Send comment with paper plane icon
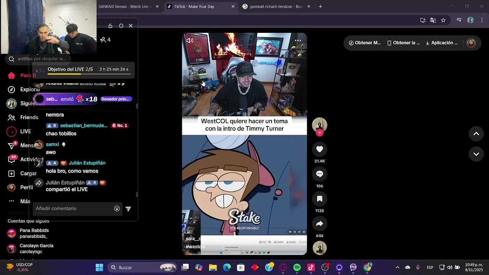Image resolution: width=489 pixels, height=275 pixels. tap(128, 209)
